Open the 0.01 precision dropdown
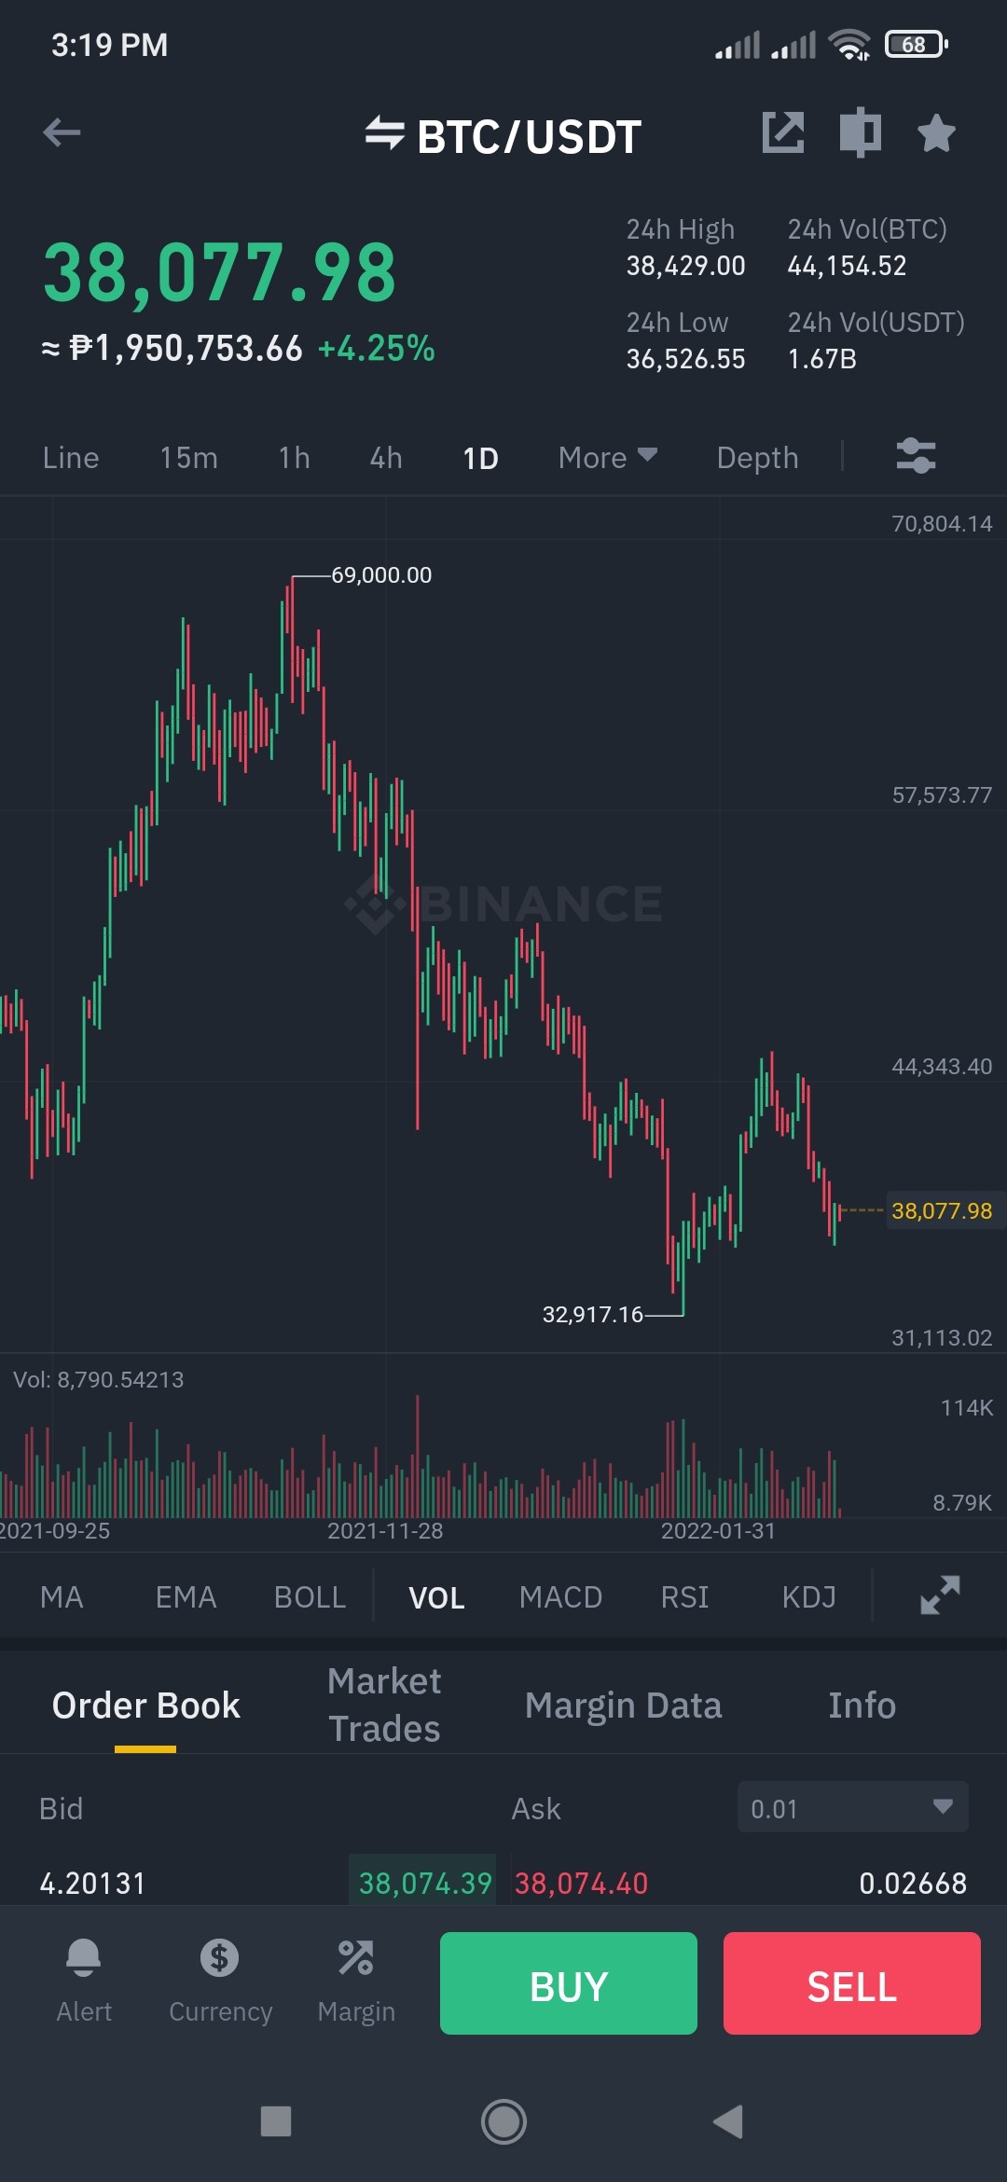The width and height of the screenshot is (1007, 2182). (x=852, y=1807)
